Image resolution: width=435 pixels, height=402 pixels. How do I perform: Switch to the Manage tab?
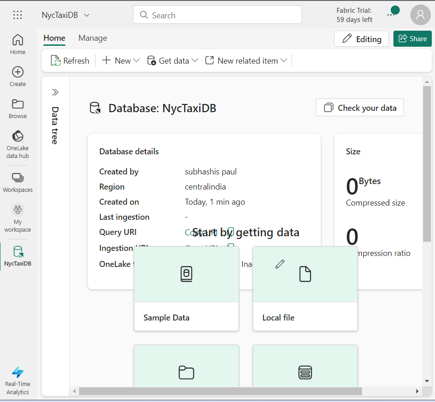pyautogui.click(x=92, y=38)
